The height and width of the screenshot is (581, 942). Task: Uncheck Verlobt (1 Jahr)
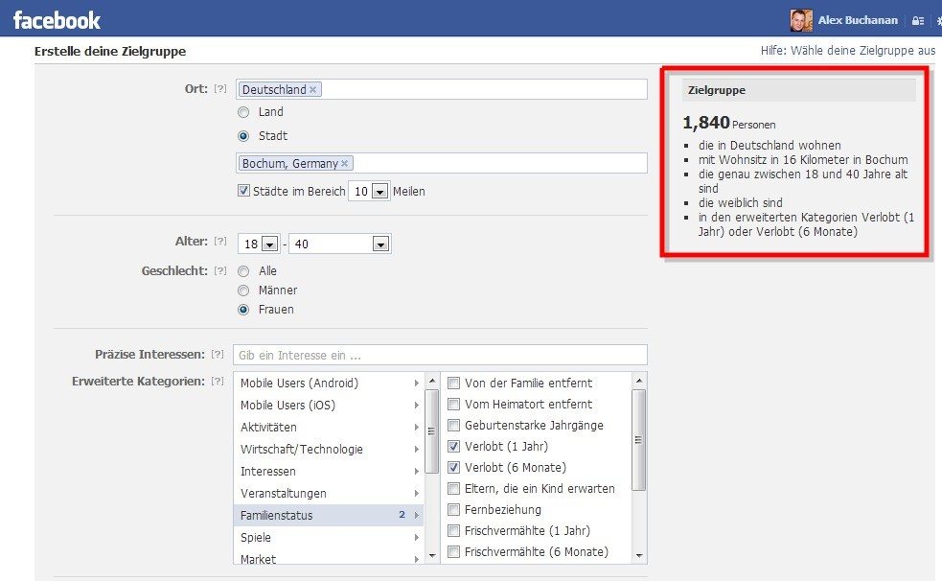(x=453, y=446)
